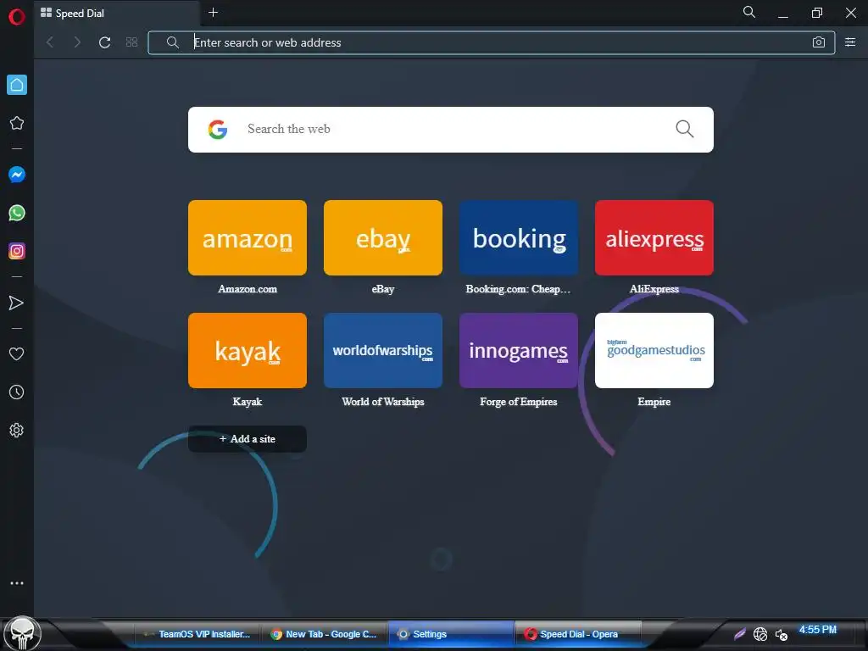Viewport: 868px width, 651px height.
Task: Open Instagram in sidebar
Action: (x=17, y=251)
